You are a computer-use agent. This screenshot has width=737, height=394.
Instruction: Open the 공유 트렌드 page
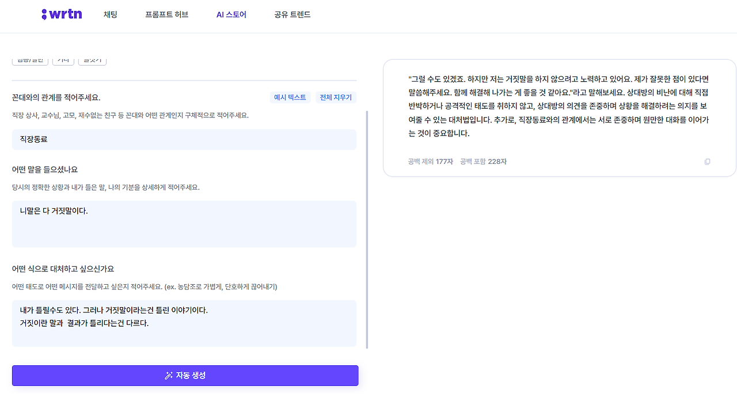coord(292,15)
